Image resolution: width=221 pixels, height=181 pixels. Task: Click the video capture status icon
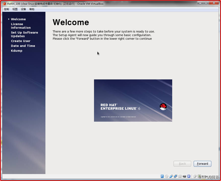(184, 176)
